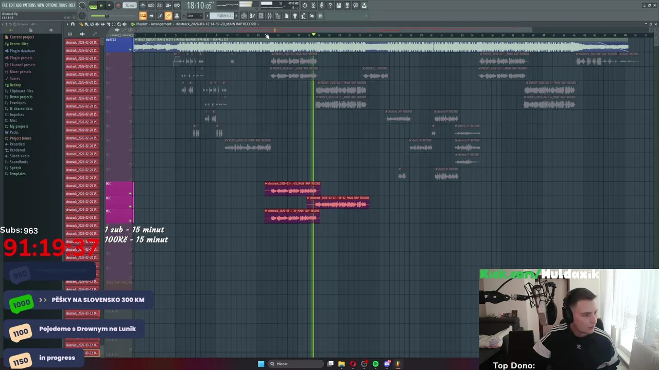The image size is (659, 370).
Task: Select the first pink MIC audio clip
Action: click(x=292, y=189)
